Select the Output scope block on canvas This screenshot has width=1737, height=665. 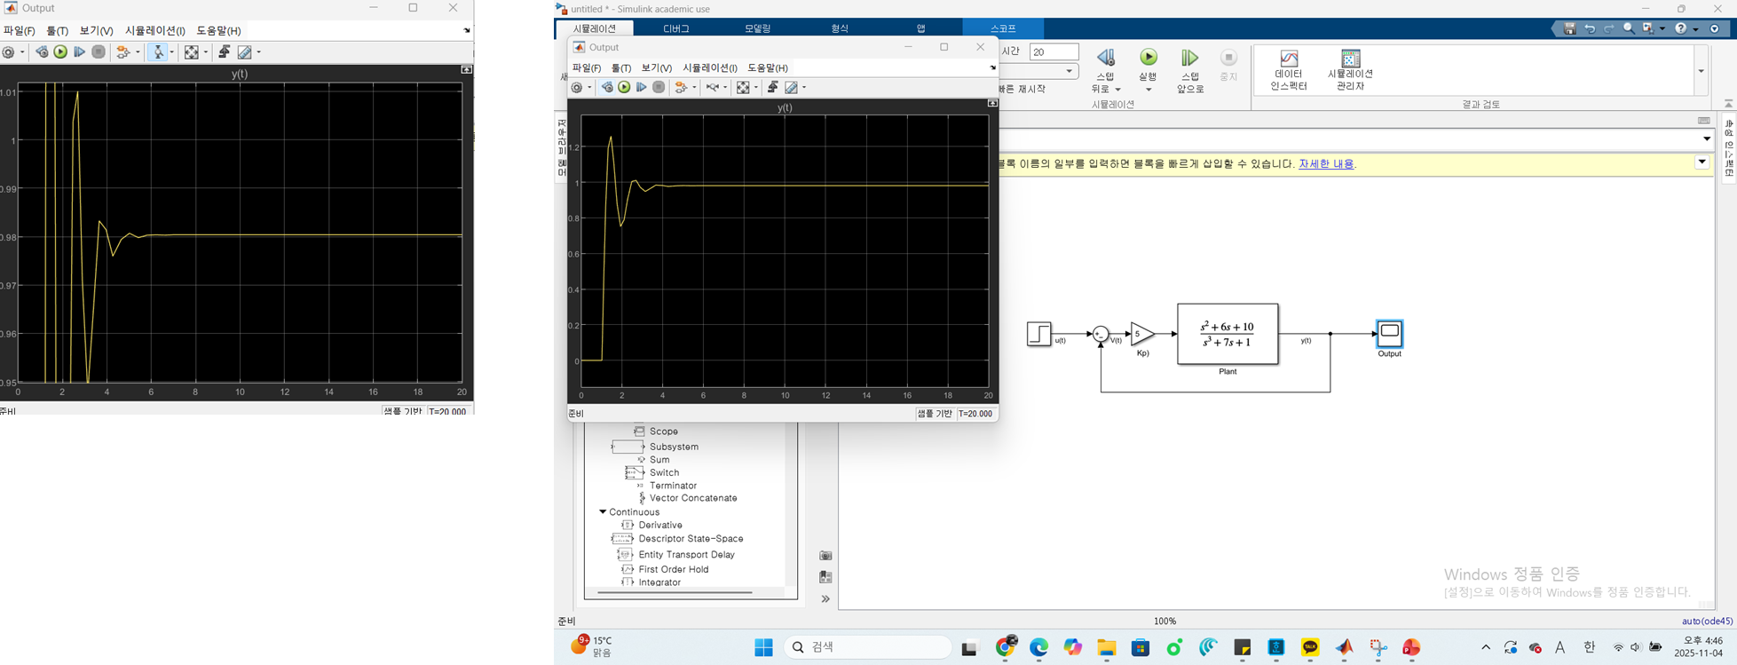[1389, 333]
